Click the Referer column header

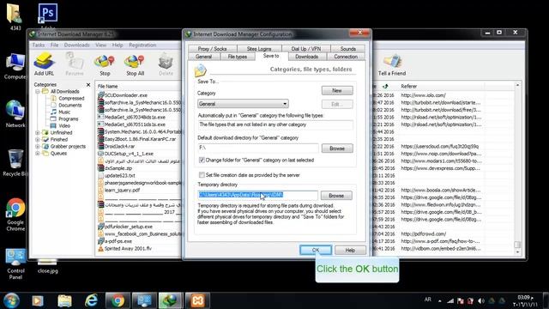coord(409,86)
